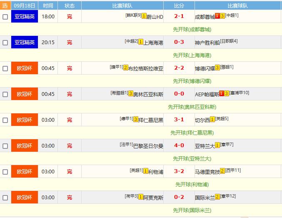Click 欧冠杯 tag on 奥林匹亚科斯 row
282x218 pixels.
pos(25,94)
